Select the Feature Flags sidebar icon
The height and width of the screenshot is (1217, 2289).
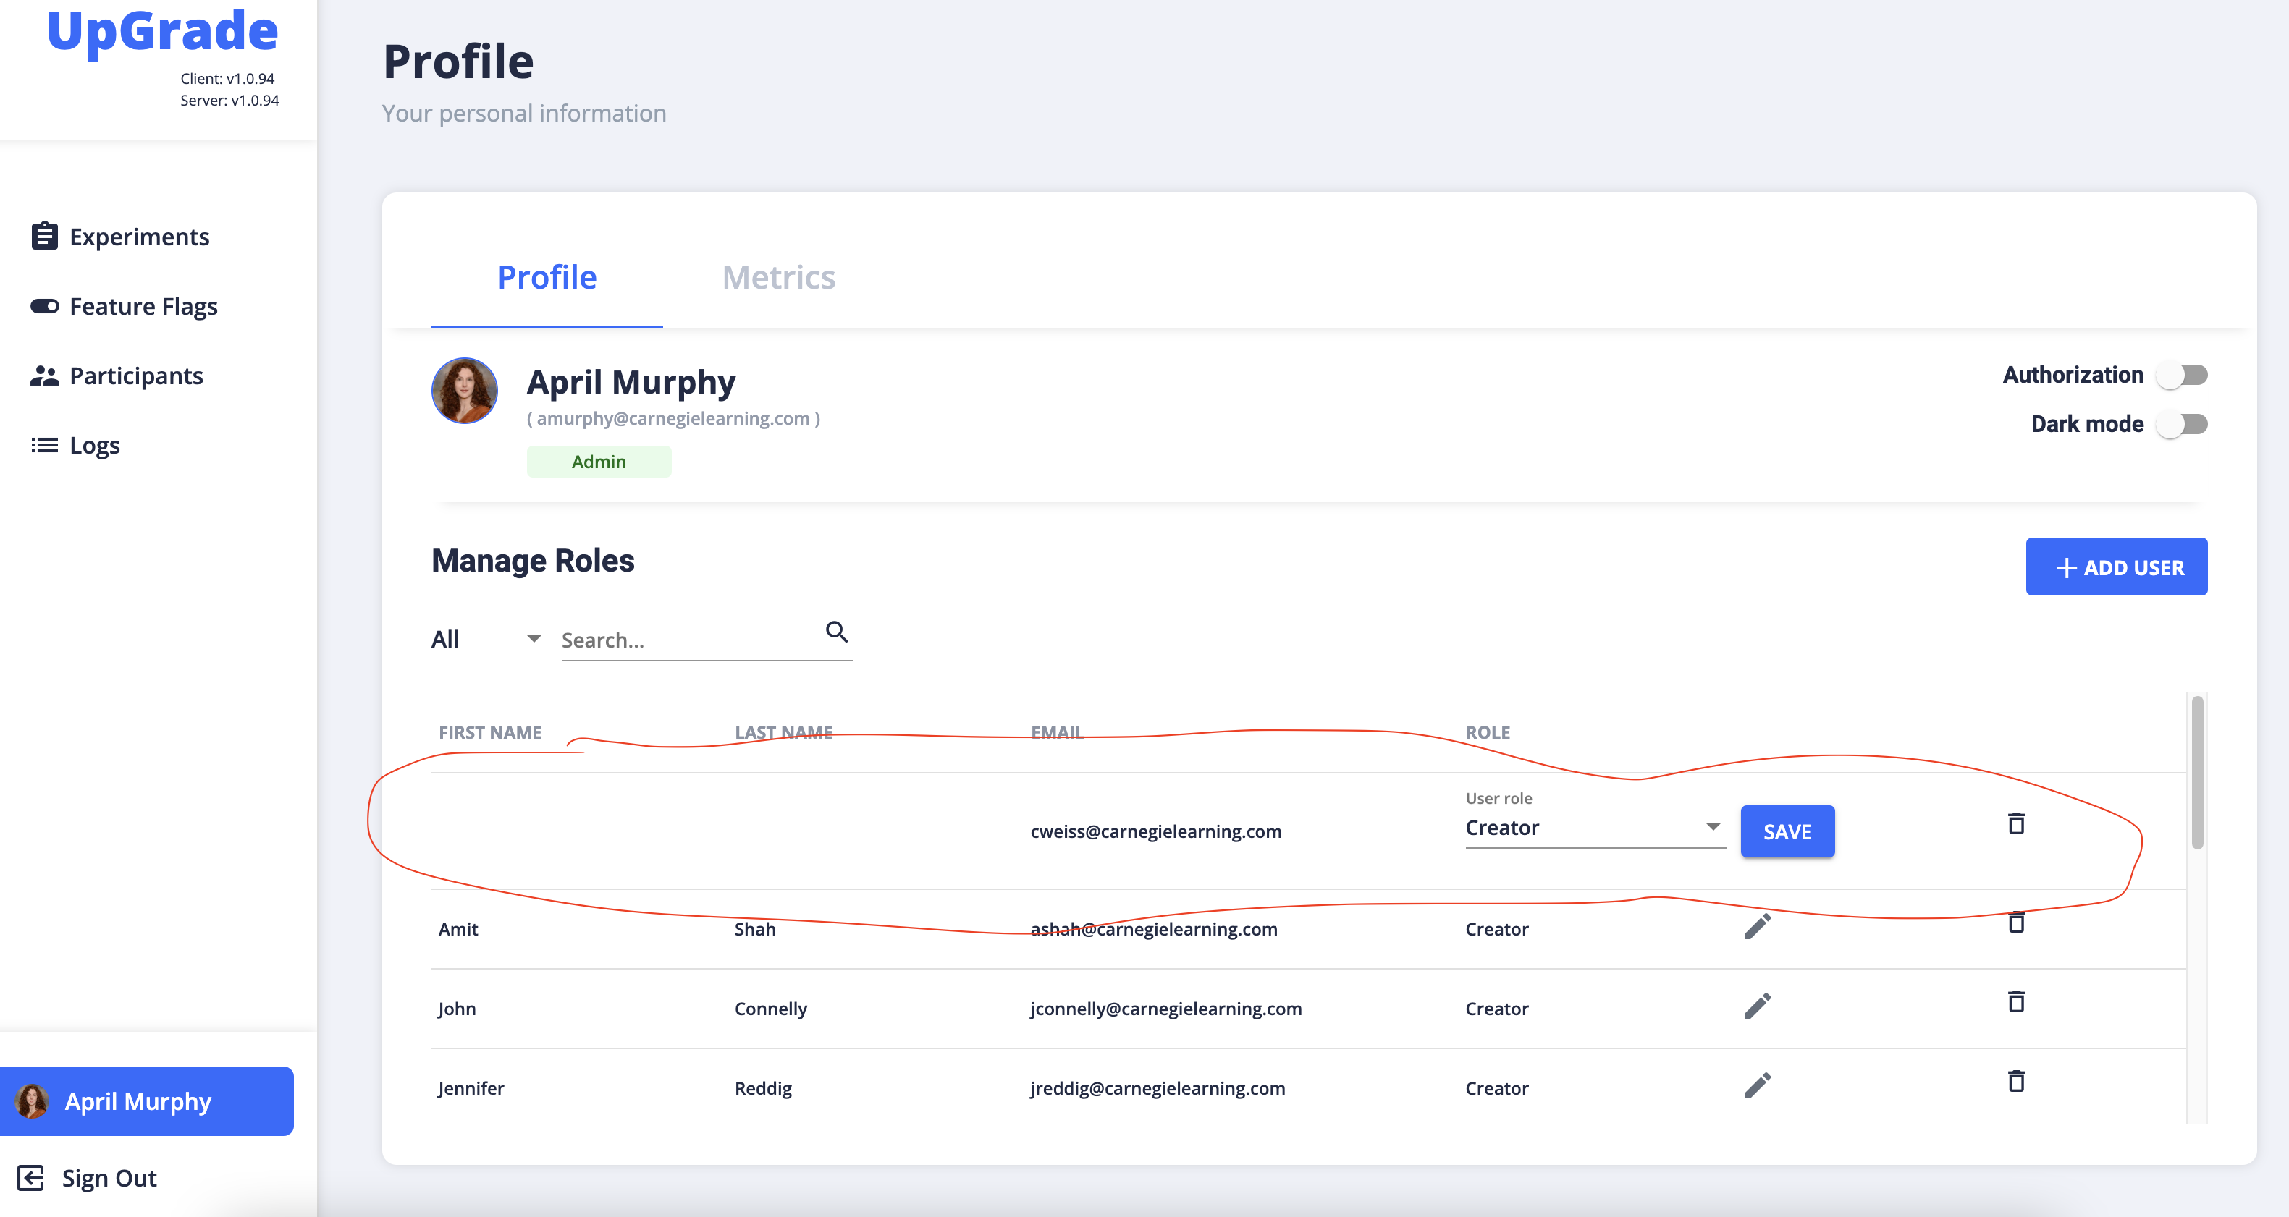point(44,305)
